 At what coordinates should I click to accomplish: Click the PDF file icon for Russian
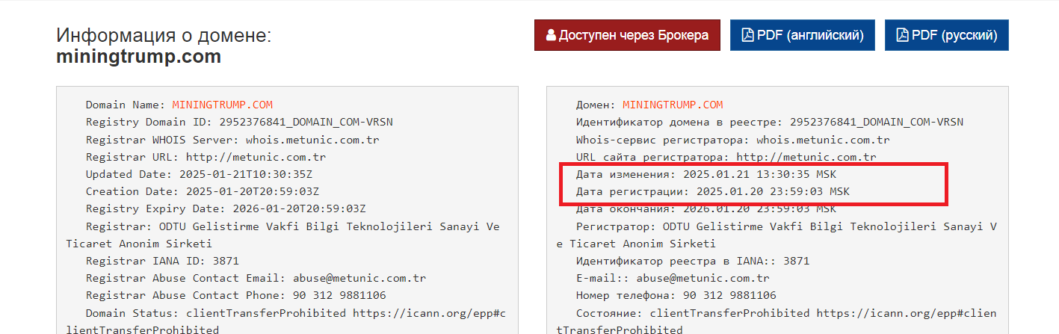point(901,35)
